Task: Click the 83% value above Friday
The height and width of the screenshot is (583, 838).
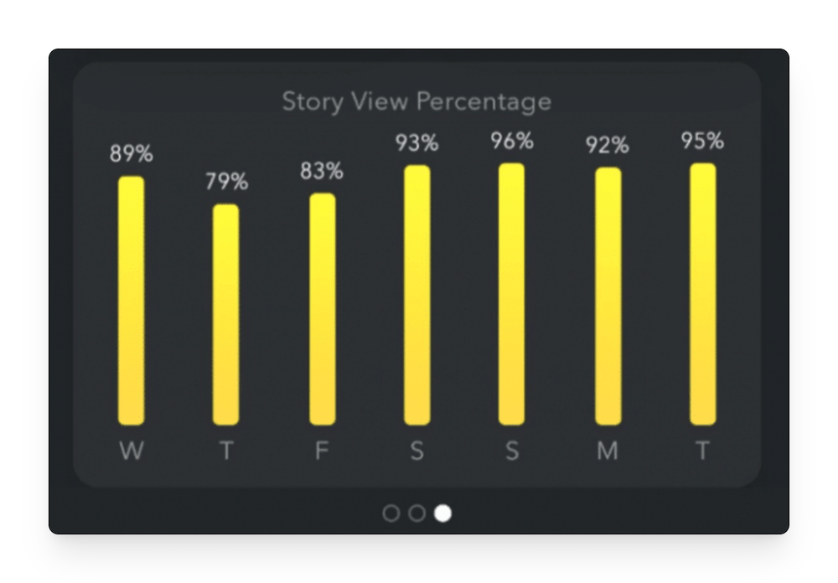Action: pos(322,173)
